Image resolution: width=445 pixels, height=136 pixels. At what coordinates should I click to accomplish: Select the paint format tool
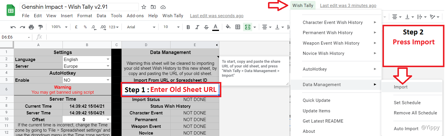pos(41,27)
